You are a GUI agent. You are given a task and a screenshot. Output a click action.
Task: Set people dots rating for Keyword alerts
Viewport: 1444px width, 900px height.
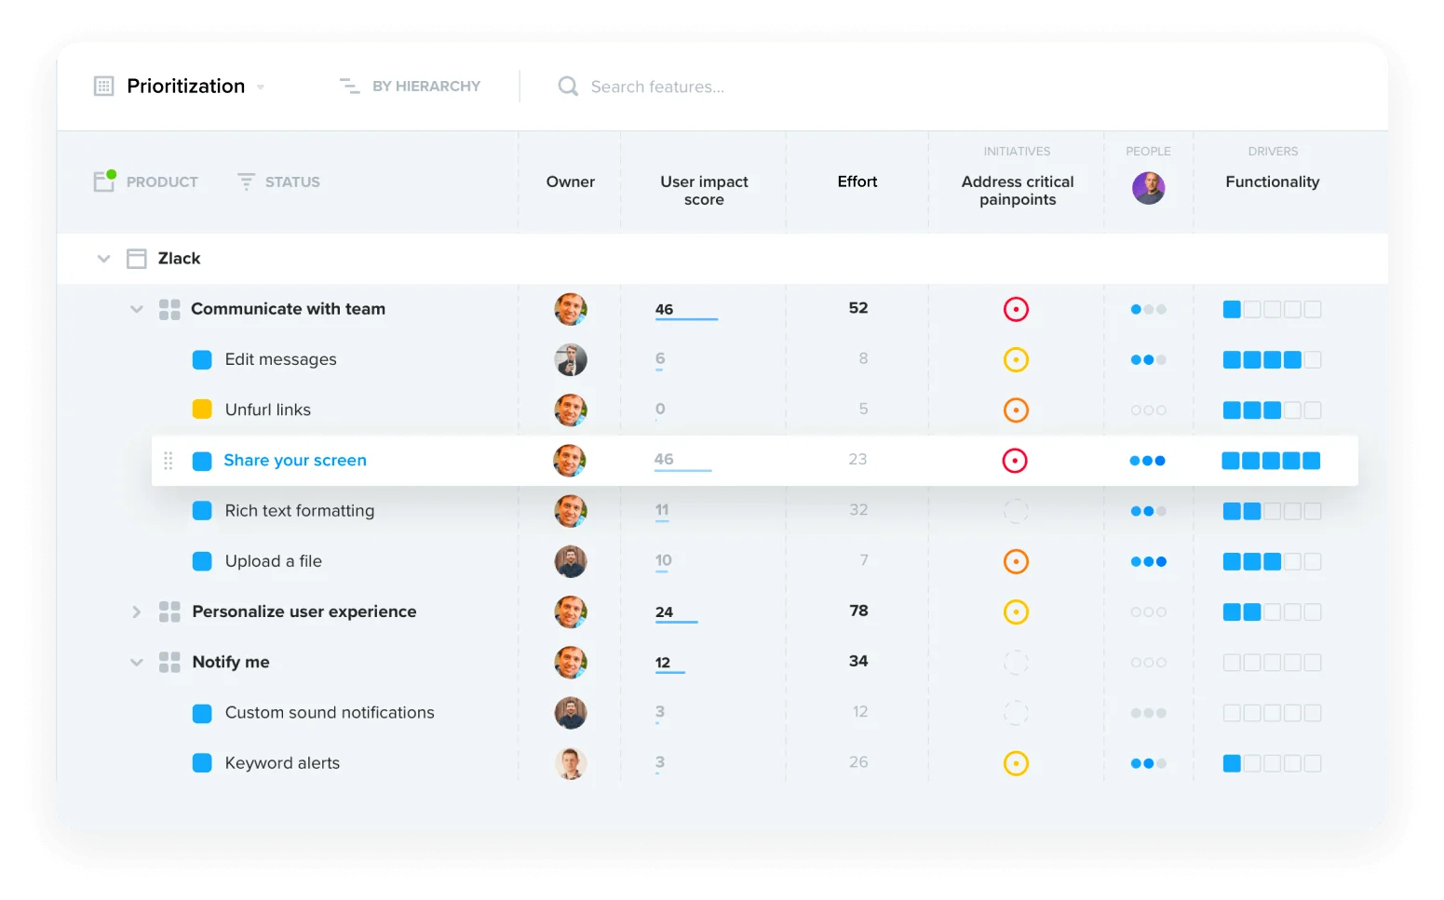[1148, 763]
